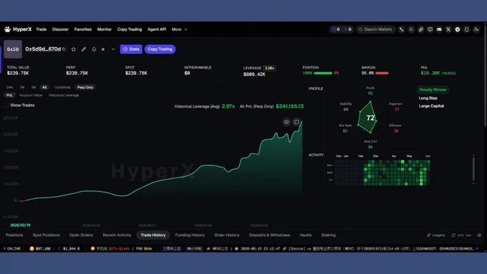Open the Discover menu item
The width and height of the screenshot is (487, 274).
(x=60, y=29)
